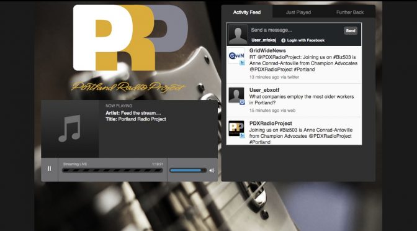Mute audio with the speaker icon
417x231 pixels.
(x=212, y=171)
